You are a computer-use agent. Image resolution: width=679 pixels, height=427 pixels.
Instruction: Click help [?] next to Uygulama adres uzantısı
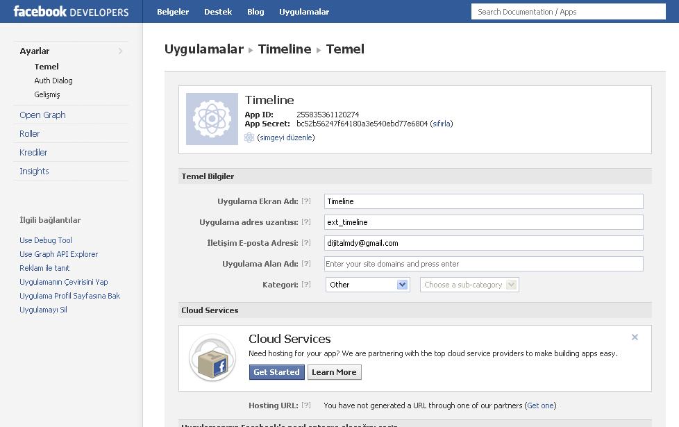click(306, 221)
